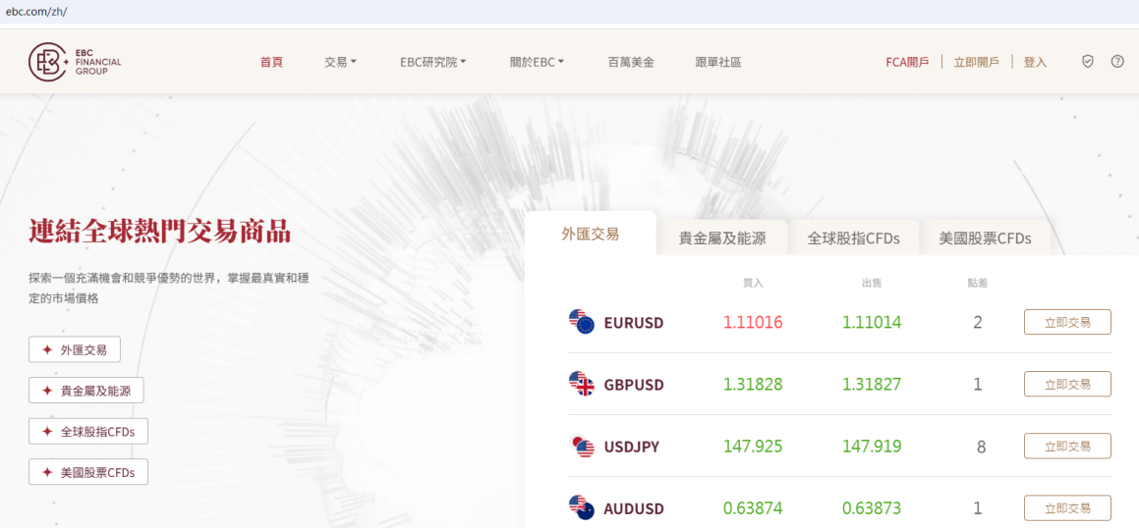Click the 連結全球熱門交易商品 headline
Image resolution: width=1139 pixels, height=528 pixels.
click(160, 232)
